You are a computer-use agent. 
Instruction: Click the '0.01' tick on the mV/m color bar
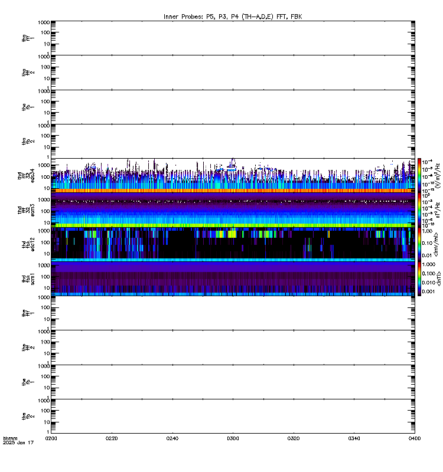(427, 255)
